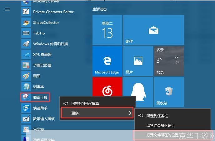Open the 北京 weather tile
Screen dimensions: 215x141
[169, 61]
